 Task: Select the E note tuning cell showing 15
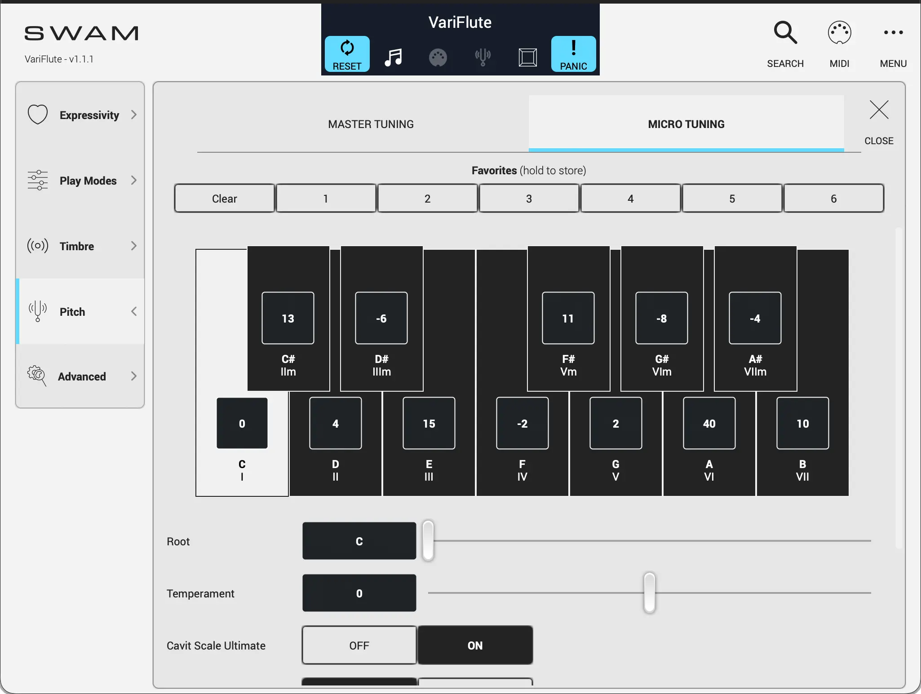[428, 423]
